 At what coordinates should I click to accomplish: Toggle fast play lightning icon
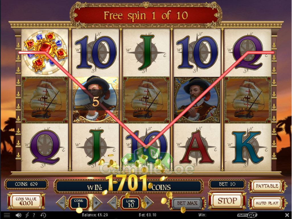tap(27, 215)
